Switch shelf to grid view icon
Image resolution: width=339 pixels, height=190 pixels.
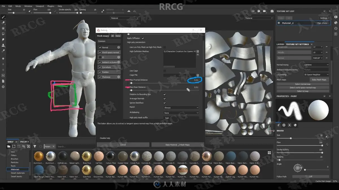click(x=269, y=153)
